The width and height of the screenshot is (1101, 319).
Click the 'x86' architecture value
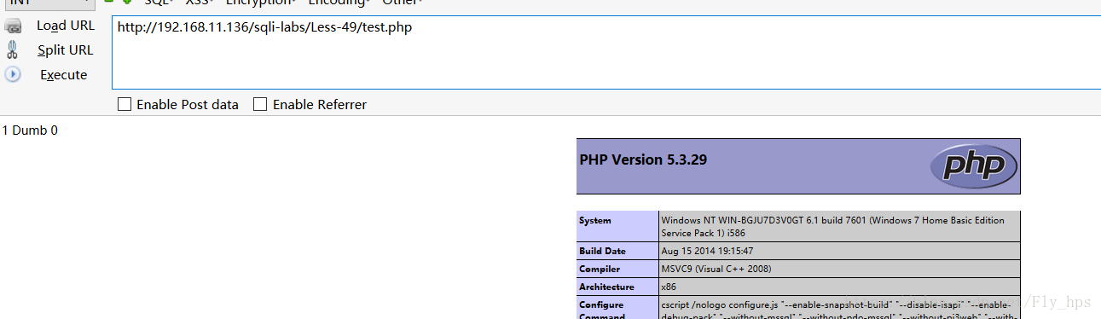pos(669,287)
